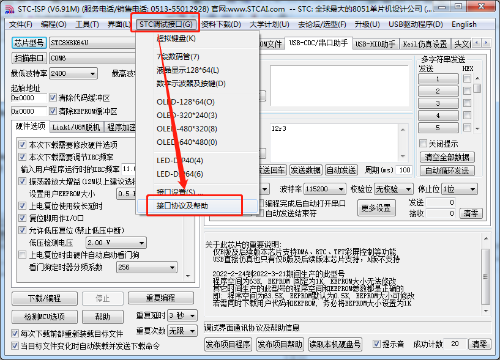Click multi-string send button 3
This screenshot has height=360, width=500.
438,103
